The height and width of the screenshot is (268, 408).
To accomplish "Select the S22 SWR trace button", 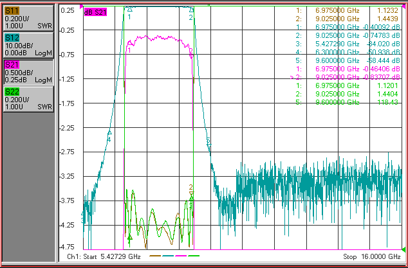I will (28, 100).
